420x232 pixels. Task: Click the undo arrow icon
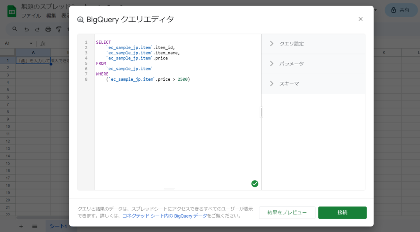27,29
